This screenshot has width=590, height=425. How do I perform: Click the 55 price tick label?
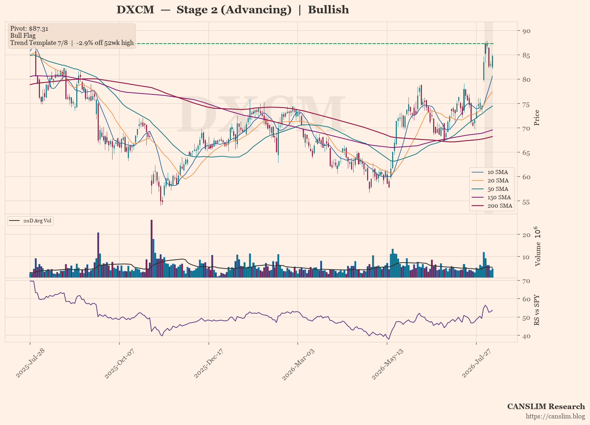pos(526,202)
